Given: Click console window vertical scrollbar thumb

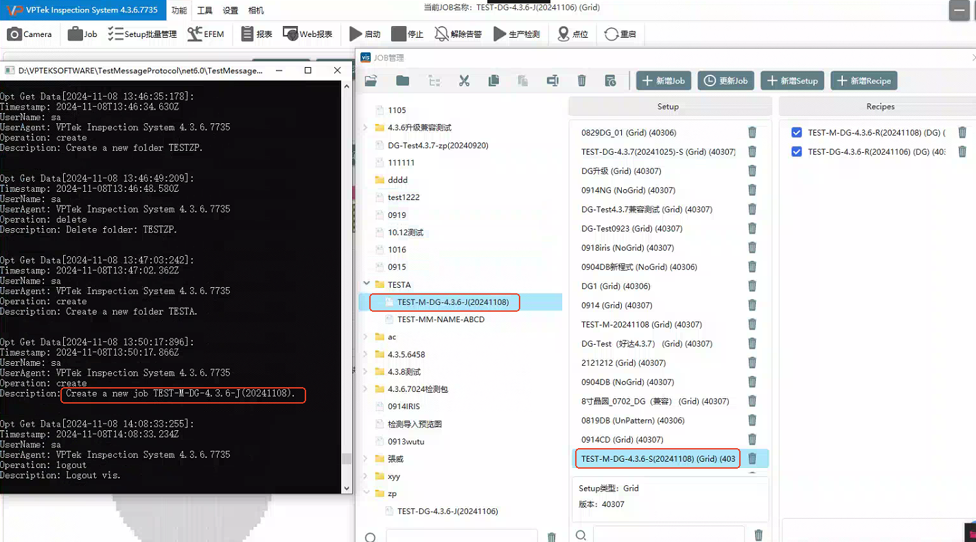Looking at the screenshot, I should click(x=347, y=459).
